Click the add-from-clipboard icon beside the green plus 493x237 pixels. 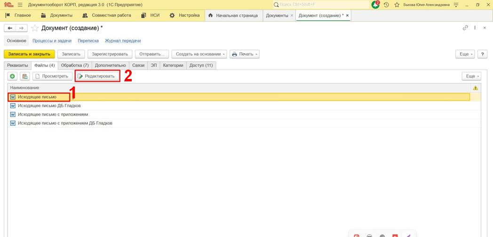24,76
